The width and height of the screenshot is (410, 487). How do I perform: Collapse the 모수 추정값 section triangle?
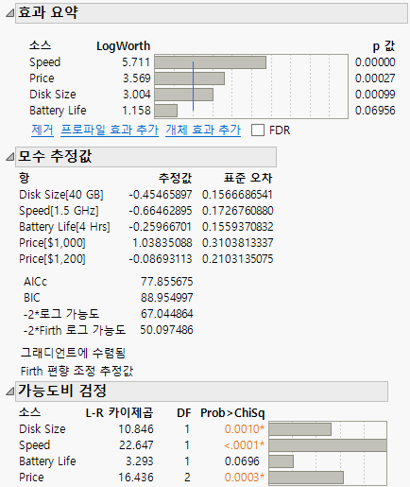click(x=9, y=157)
